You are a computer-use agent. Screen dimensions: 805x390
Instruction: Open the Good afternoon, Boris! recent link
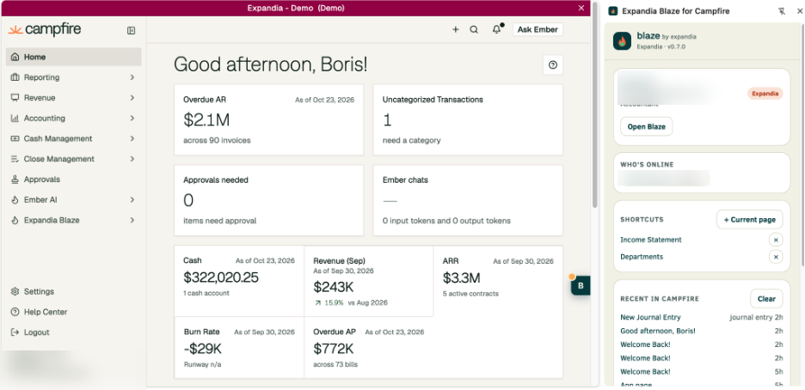pos(658,331)
